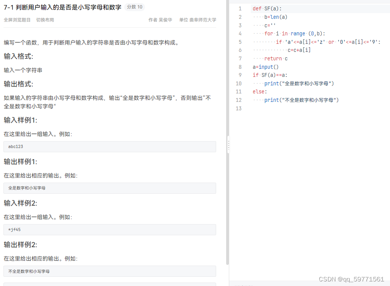Image resolution: width=390 pixels, height=286 pixels.
Task: Click line number 8 beside a=input()
Action: (x=239, y=67)
